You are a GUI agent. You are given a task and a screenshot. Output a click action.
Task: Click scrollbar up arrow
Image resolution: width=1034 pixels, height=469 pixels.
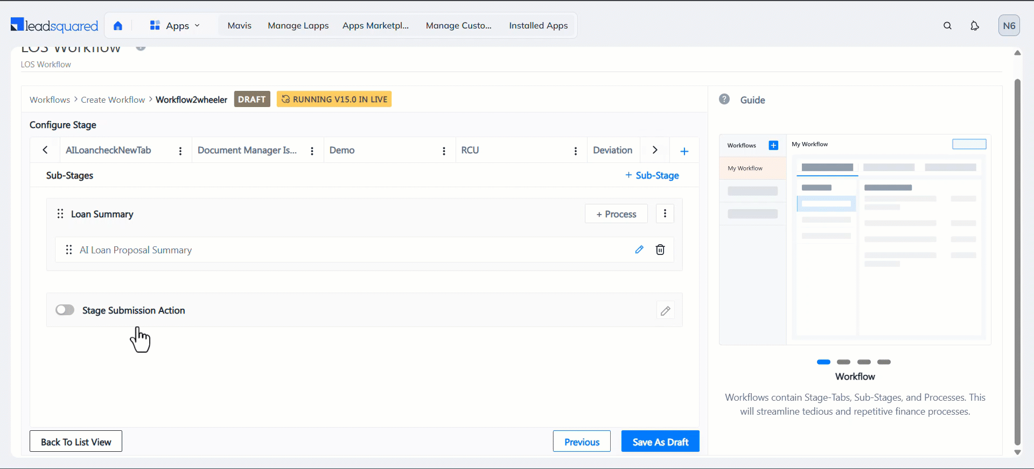(x=1017, y=53)
